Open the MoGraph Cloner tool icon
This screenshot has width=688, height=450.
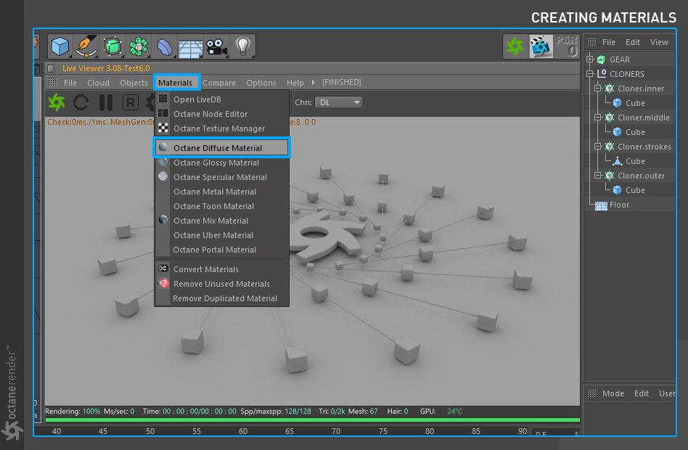coord(139,46)
